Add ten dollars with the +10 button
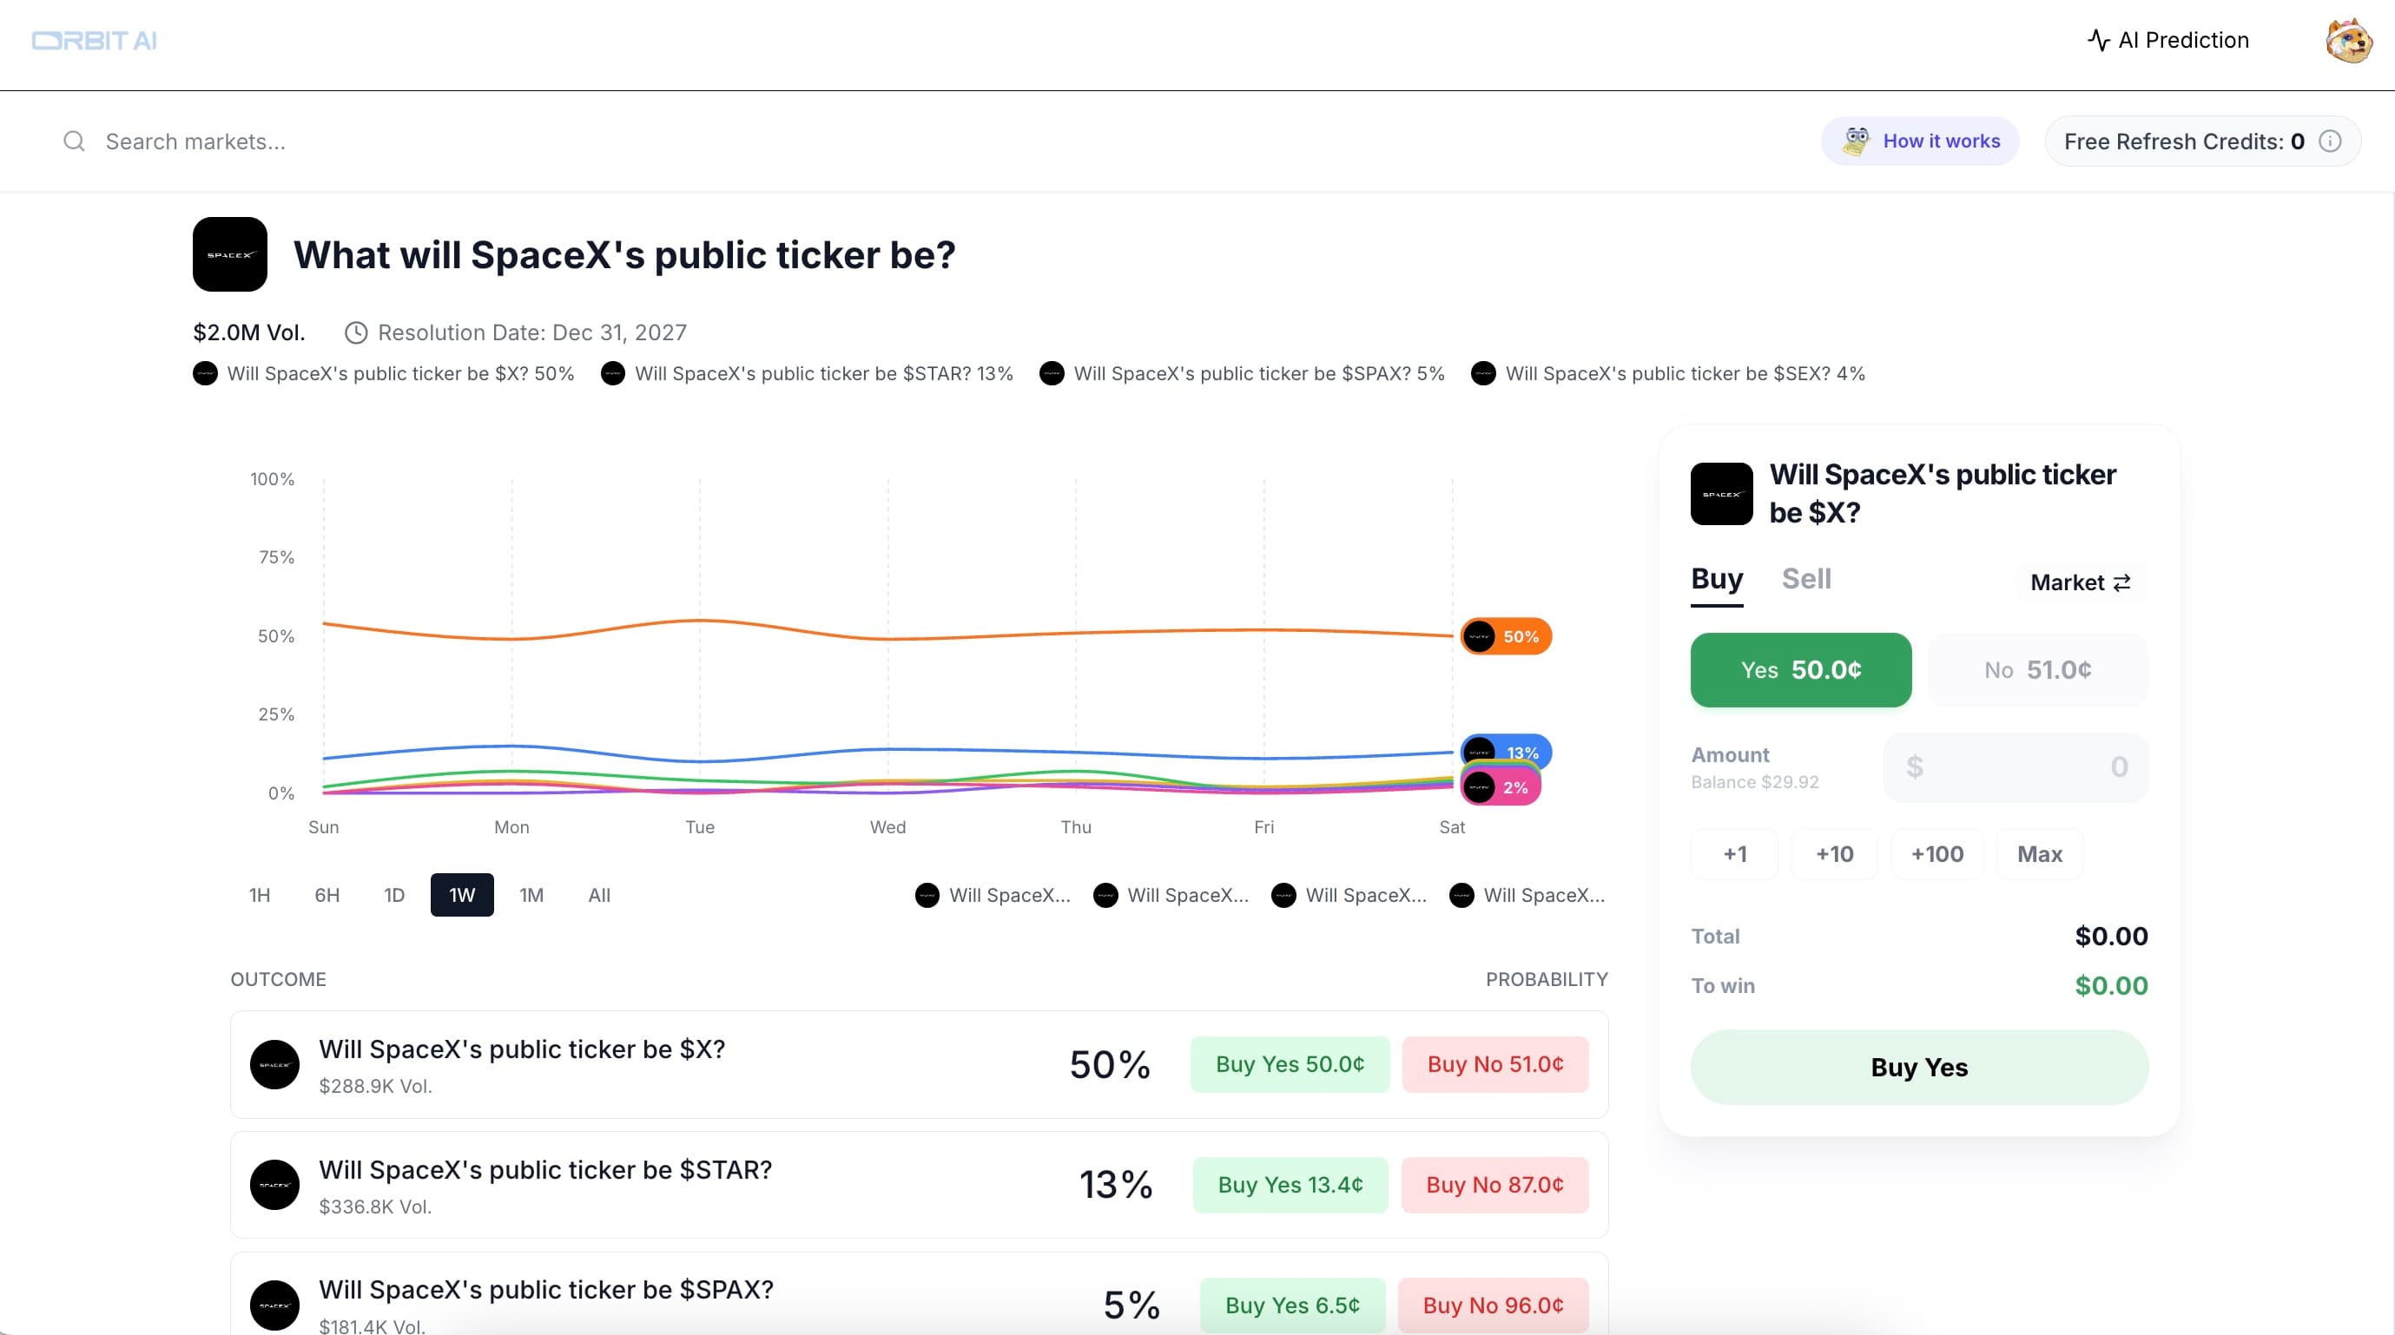Viewport: 2395px width, 1335px height. pyautogui.click(x=1833, y=854)
